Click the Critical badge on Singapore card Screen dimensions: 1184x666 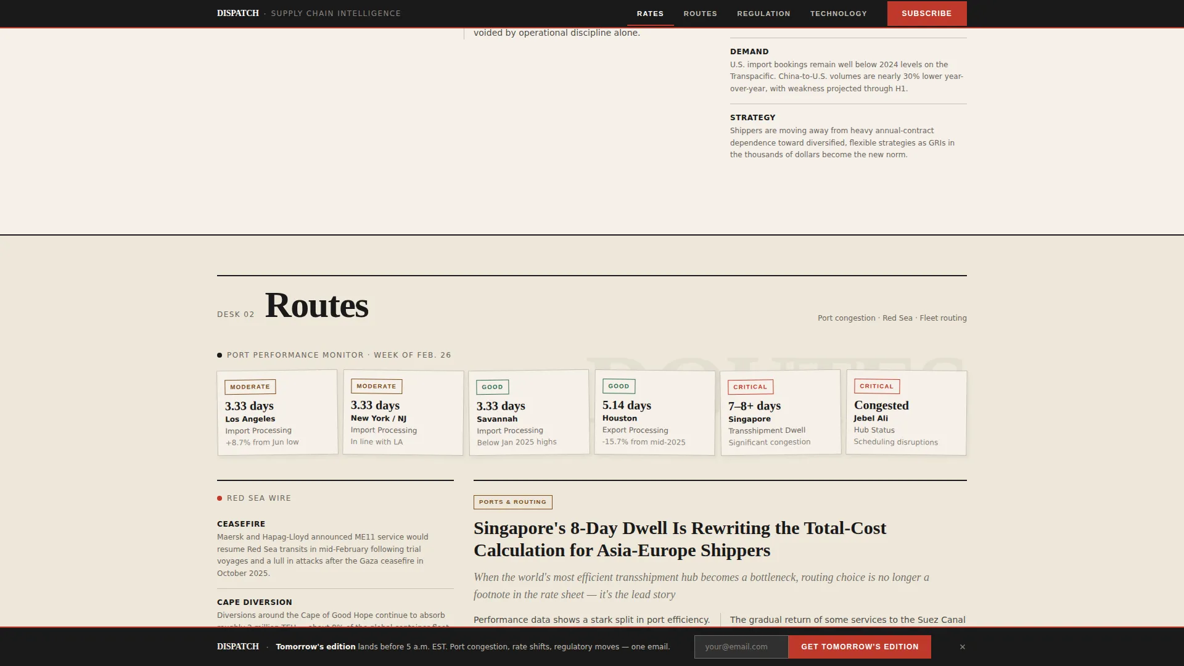click(x=750, y=387)
